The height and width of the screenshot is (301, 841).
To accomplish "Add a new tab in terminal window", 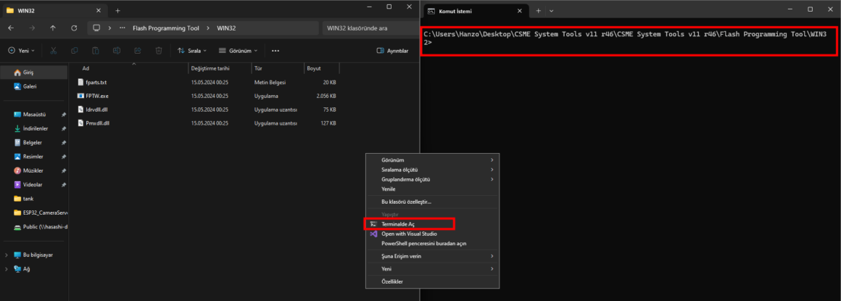I will pos(538,11).
